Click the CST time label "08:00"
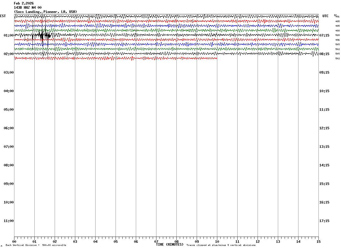This screenshot has width=341, height=249. pyautogui.click(x=9, y=165)
